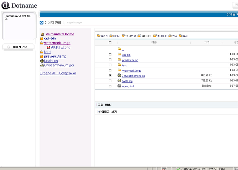Click the 삭제 (delete) toolbar icon
Screen dimensions: 238x170
point(181,36)
